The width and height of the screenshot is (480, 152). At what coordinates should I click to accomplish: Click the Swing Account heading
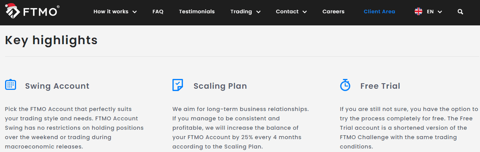[57, 86]
